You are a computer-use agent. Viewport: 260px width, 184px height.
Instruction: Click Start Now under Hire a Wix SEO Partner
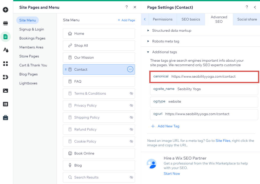coord(172,173)
